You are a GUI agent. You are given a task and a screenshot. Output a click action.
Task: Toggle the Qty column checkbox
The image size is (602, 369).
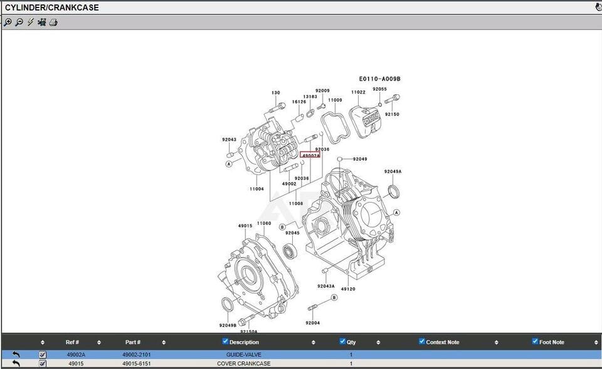pos(342,341)
